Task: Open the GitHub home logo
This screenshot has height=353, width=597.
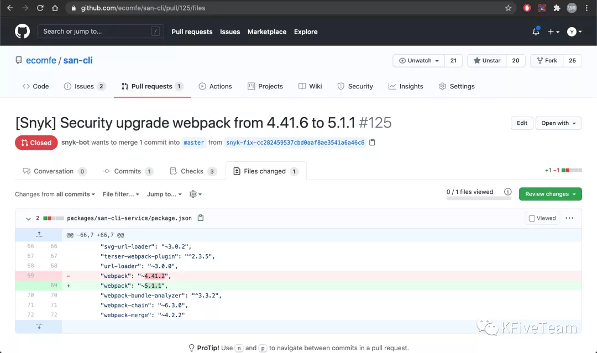Action: tap(22, 31)
